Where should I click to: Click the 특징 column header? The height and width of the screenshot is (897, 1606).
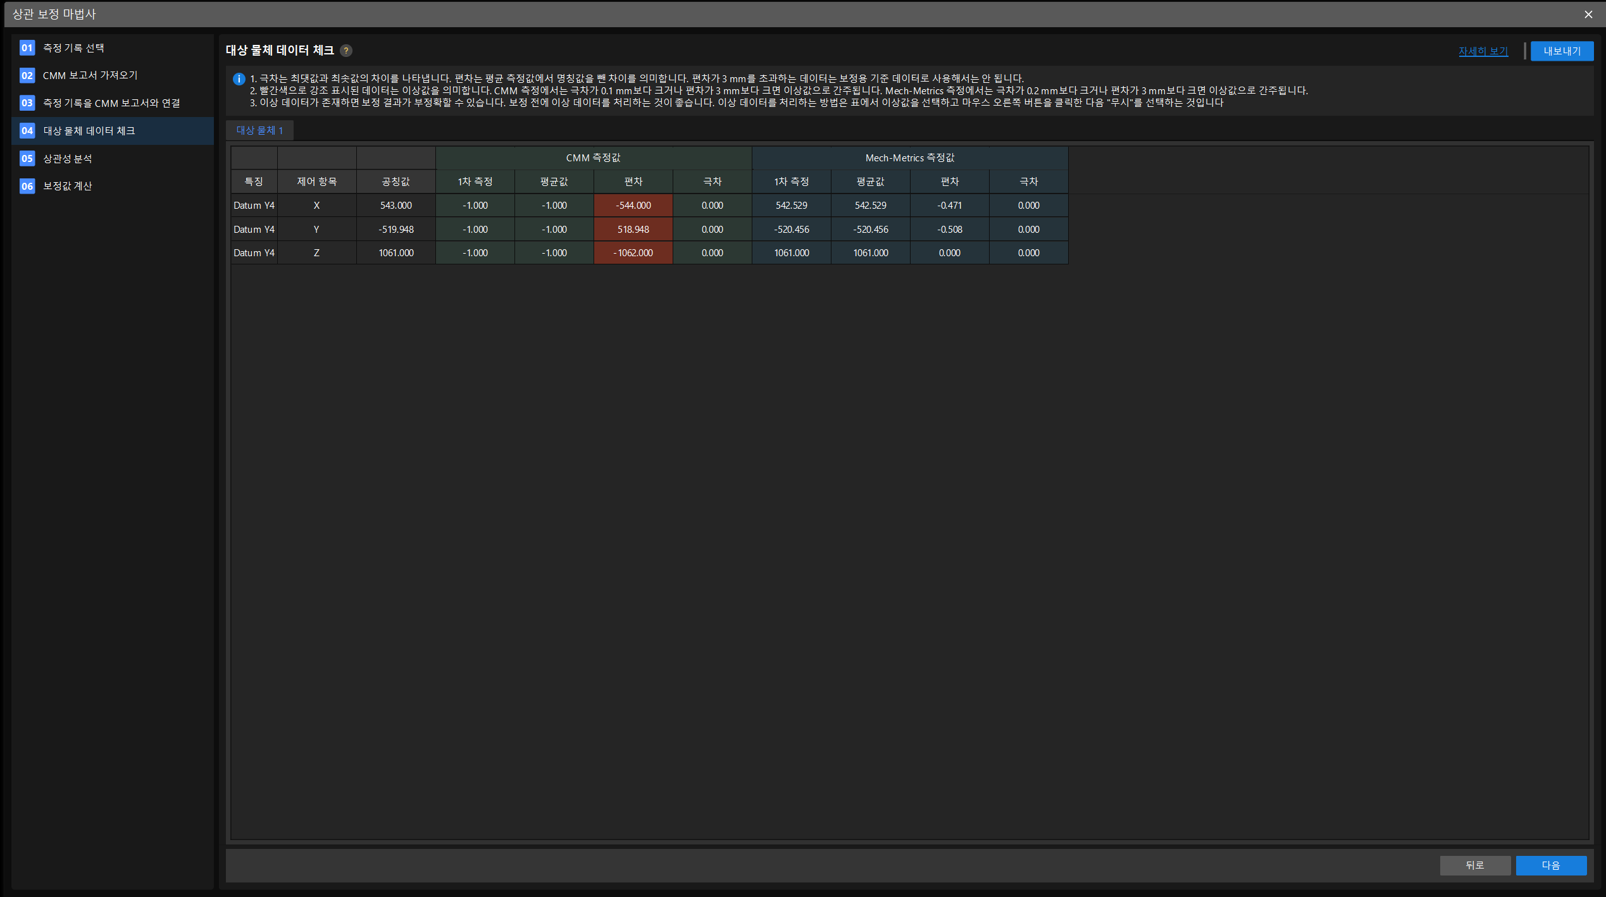pos(254,182)
